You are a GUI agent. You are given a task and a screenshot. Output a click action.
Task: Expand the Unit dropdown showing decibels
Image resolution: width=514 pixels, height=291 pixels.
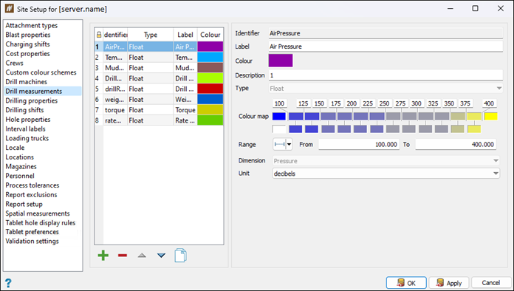point(385,174)
